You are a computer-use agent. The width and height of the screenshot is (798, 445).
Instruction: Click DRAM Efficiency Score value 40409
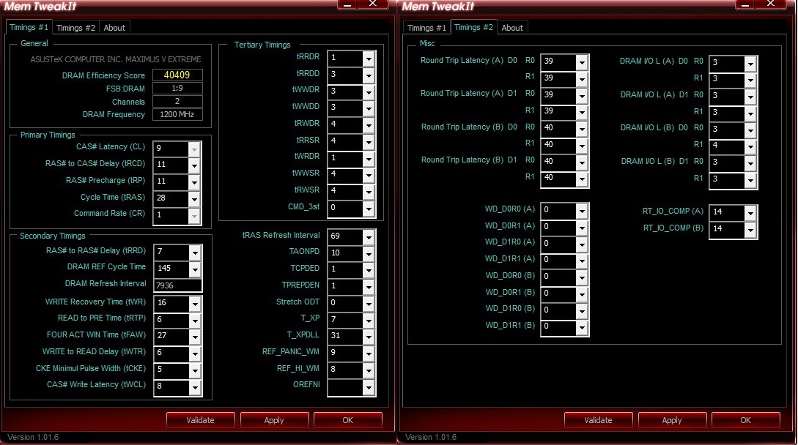177,75
